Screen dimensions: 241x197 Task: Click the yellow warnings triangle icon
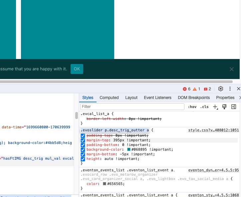coord(195,89)
